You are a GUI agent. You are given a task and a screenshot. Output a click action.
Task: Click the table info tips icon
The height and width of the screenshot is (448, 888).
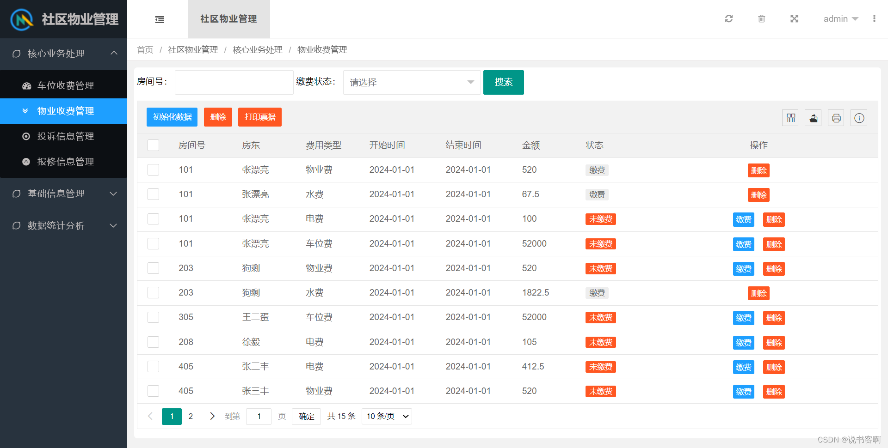pos(859,118)
